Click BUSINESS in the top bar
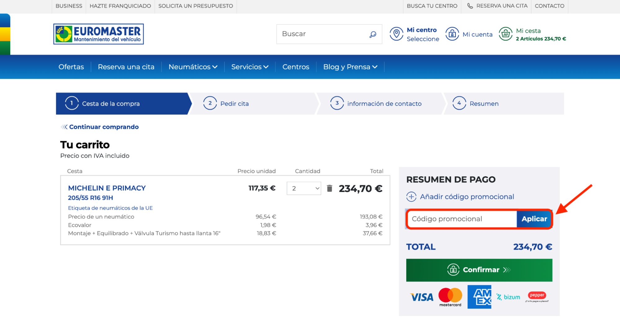Screen dimensions: 620x328 tap(69, 6)
